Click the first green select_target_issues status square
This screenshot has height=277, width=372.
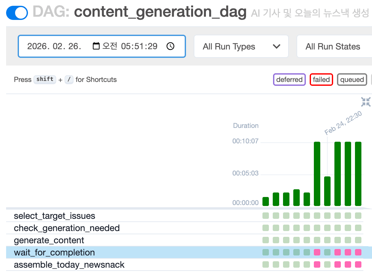coord(266,216)
